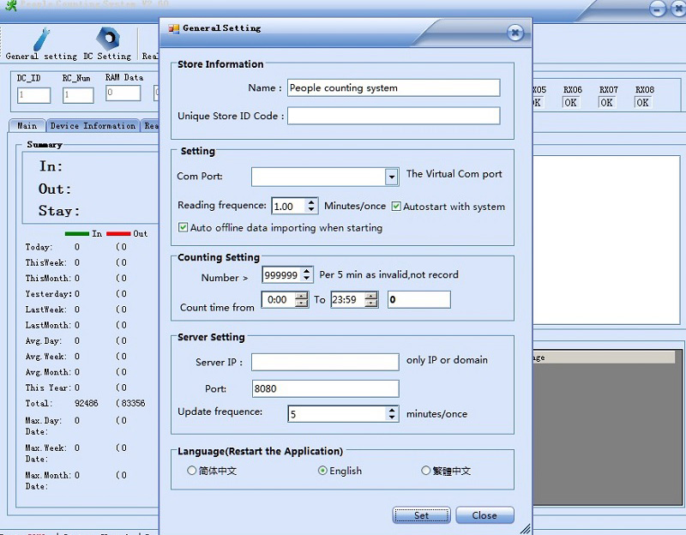Minimize the main People Counting window
Screen dimensions: 686x535
[658, 9]
